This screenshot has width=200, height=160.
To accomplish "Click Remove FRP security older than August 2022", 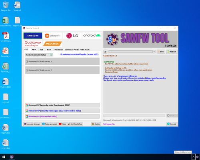I will tap(62, 105).
